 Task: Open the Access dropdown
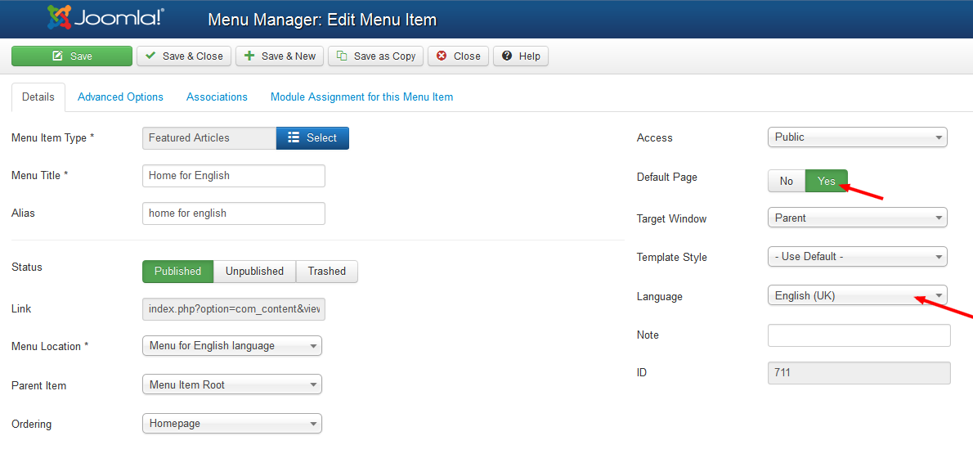click(x=858, y=137)
